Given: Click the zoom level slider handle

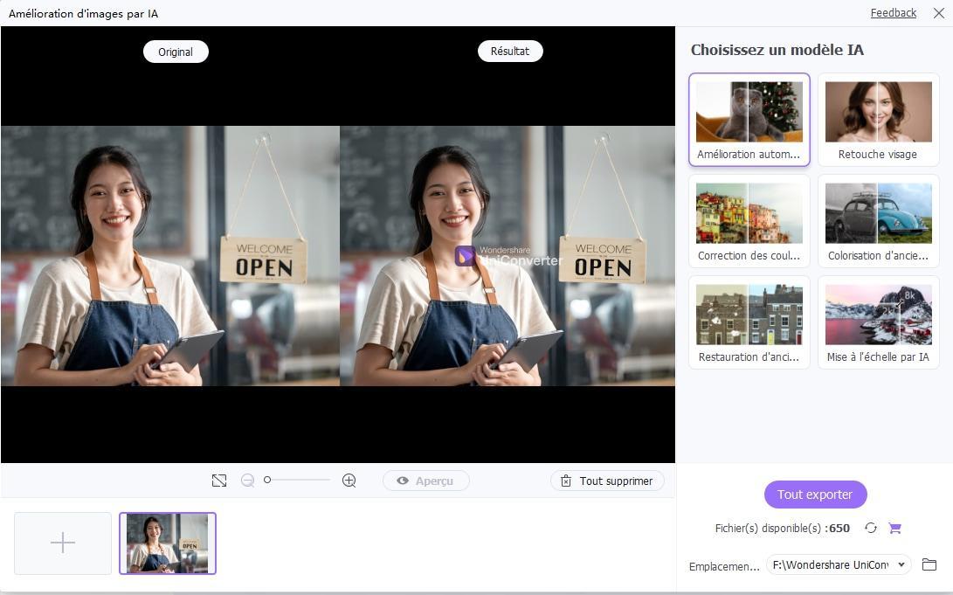Looking at the screenshot, I should (x=266, y=481).
